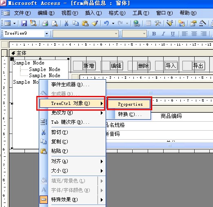Viewport: 213px width, 207px height.
Task: Click the Save floppy disk icon
Action: [x=24, y=23]
